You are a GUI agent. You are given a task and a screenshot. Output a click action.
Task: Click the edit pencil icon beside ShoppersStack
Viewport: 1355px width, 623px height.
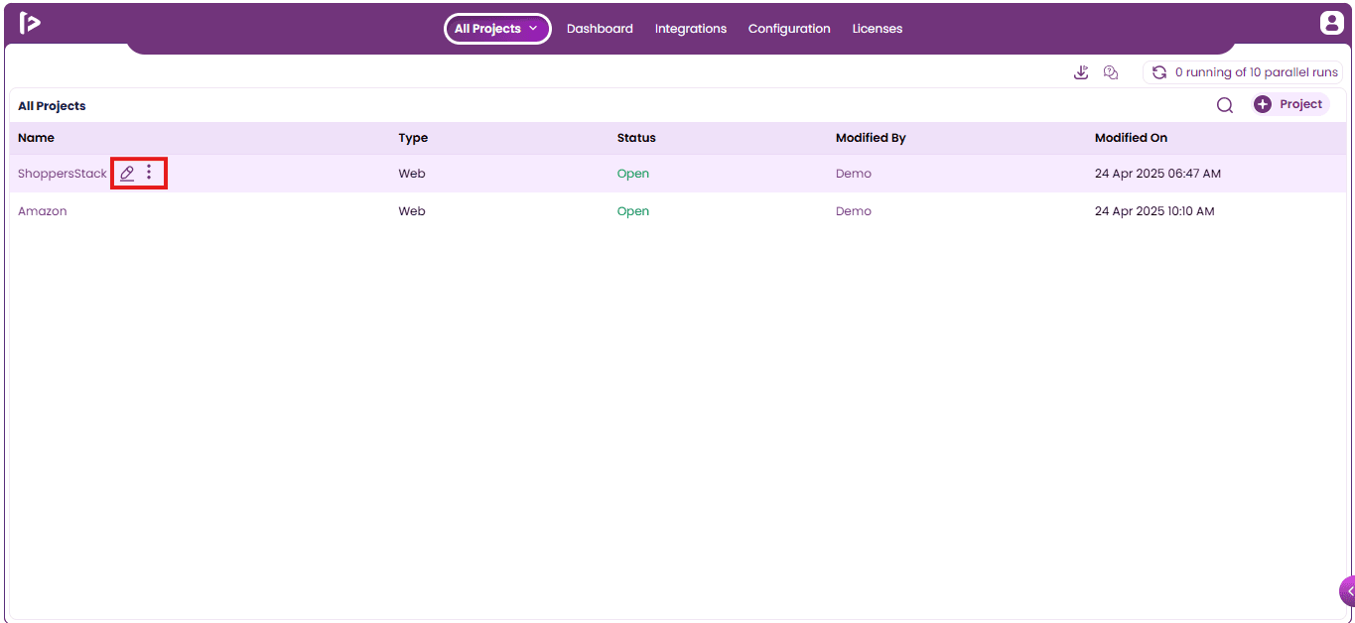(127, 174)
